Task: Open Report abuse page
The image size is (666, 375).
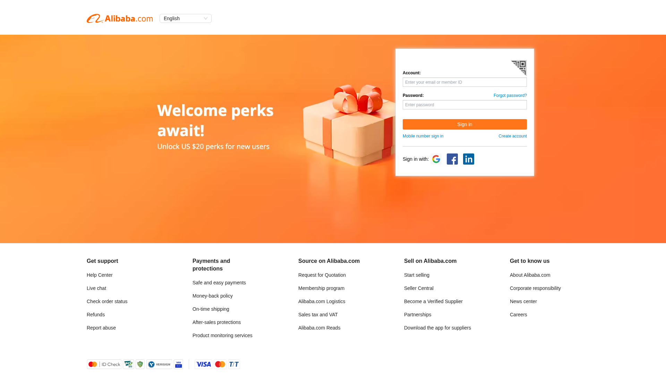Action: [101, 328]
